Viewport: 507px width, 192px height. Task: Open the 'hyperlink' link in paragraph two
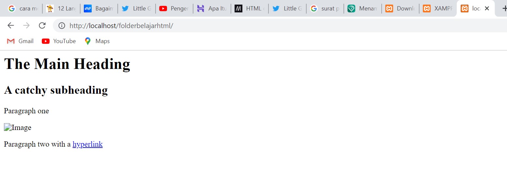(x=87, y=144)
